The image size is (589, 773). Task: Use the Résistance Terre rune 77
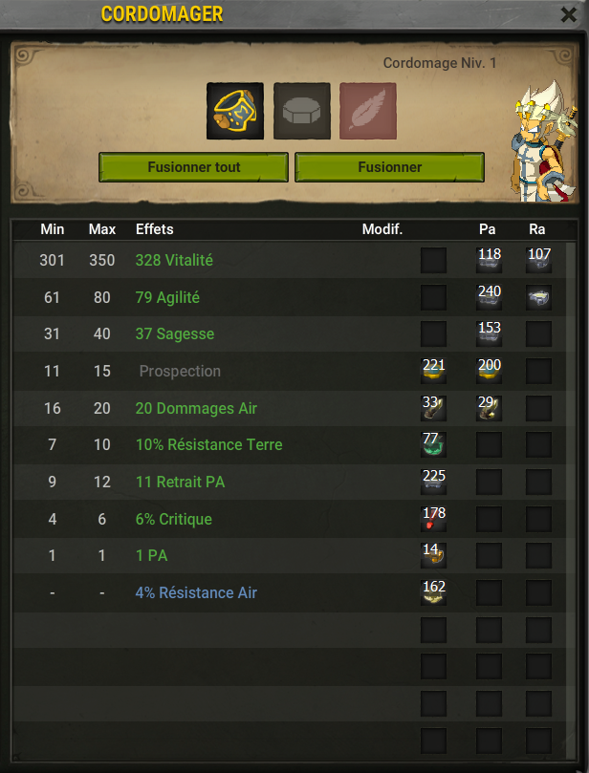point(433,444)
